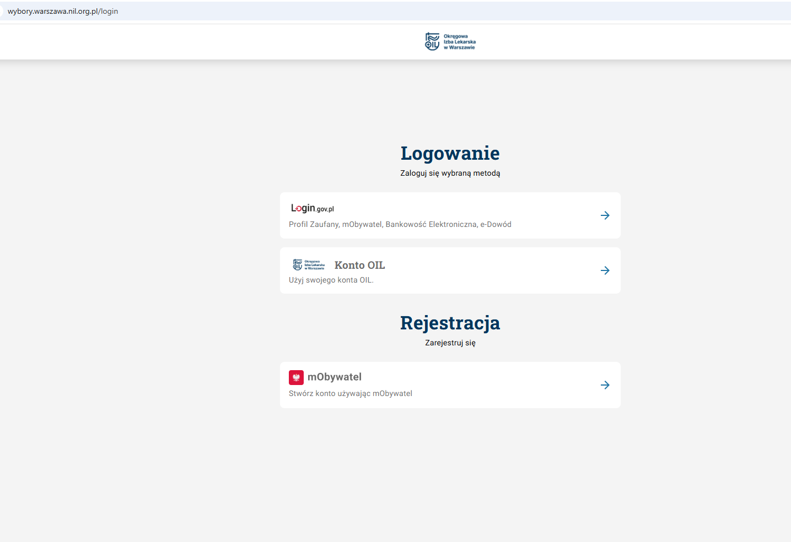Click the Login.gov.pl logo
Image resolution: width=791 pixels, height=542 pixels.
click(313, 208)
